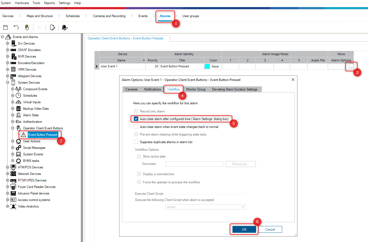The width and height of the screenshot is (368, 242).
Task: Enable Auto-clear when event state returns to normal
Action: pos(136,127)
